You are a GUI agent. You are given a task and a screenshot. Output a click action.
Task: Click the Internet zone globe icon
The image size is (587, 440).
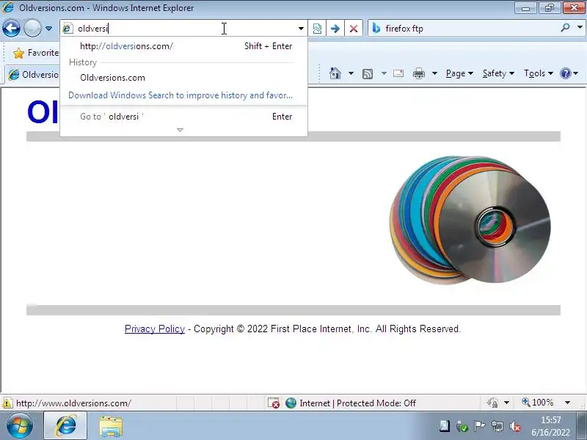(291, 403)
